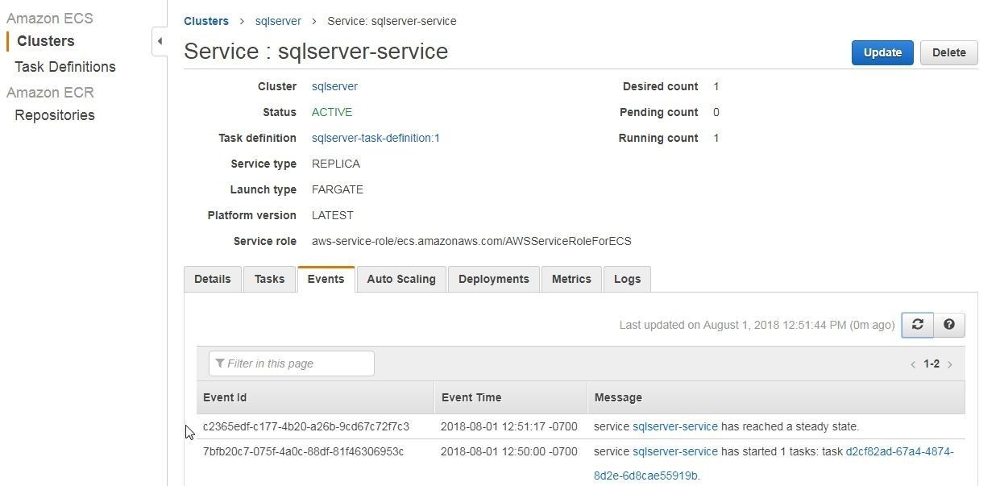1000x486 pixels.
Task: Open the Metrics tab
Action: [571, 279]
